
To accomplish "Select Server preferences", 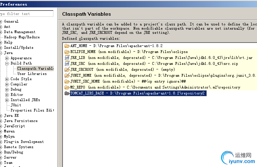I will 10,158.
